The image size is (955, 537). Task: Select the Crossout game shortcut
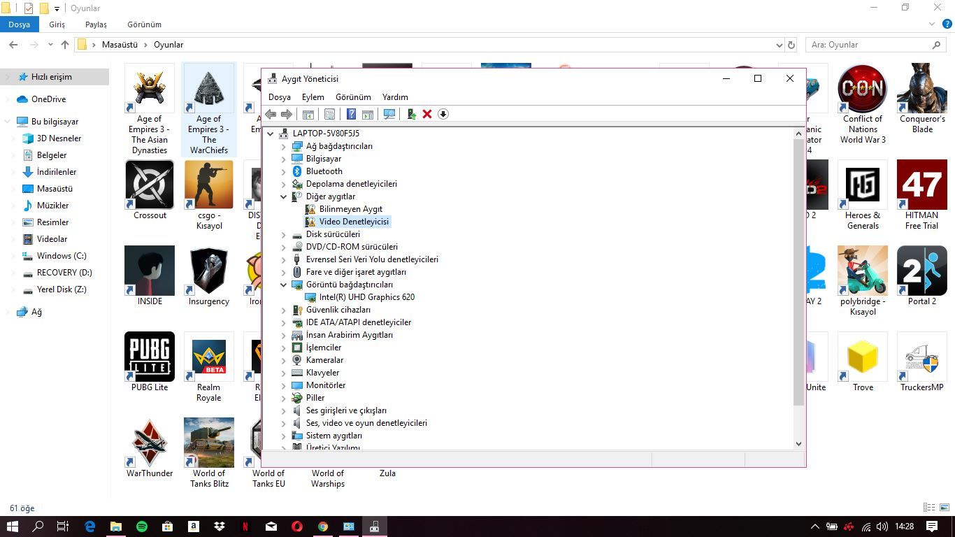[x=150, y=190]
